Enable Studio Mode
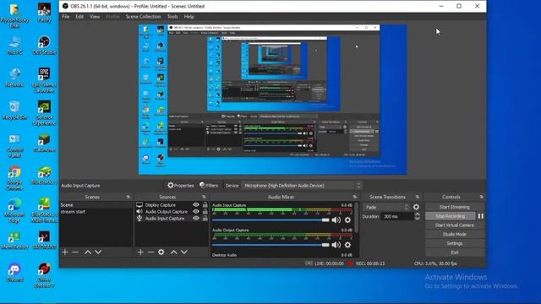This screenshot has width=541, height=304. 455,234
